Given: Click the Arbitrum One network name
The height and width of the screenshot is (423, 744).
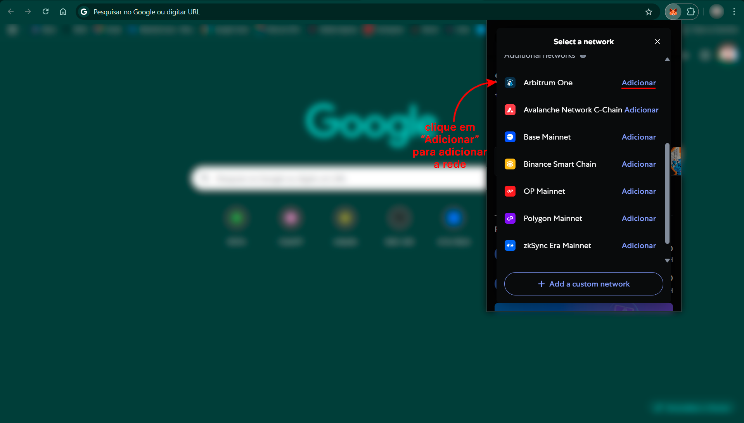Looking at the screenshot, I should pos(548,83).
